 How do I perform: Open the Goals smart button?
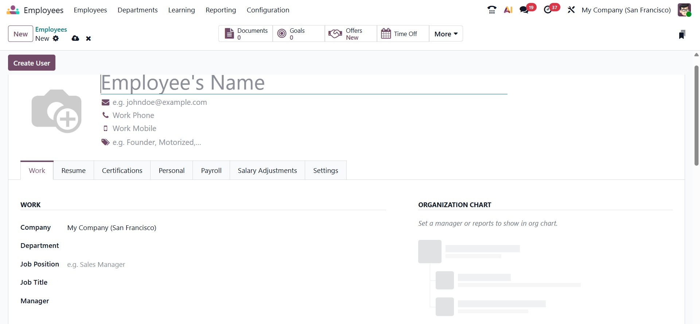click(x=299, y=34)
